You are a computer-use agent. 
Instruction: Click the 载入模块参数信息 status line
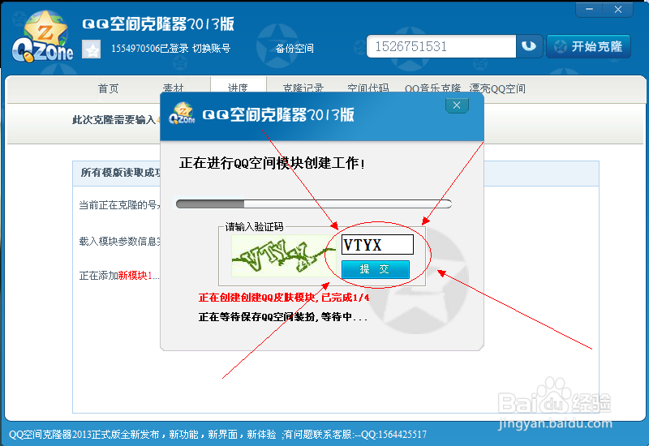[x=119, y=241]
